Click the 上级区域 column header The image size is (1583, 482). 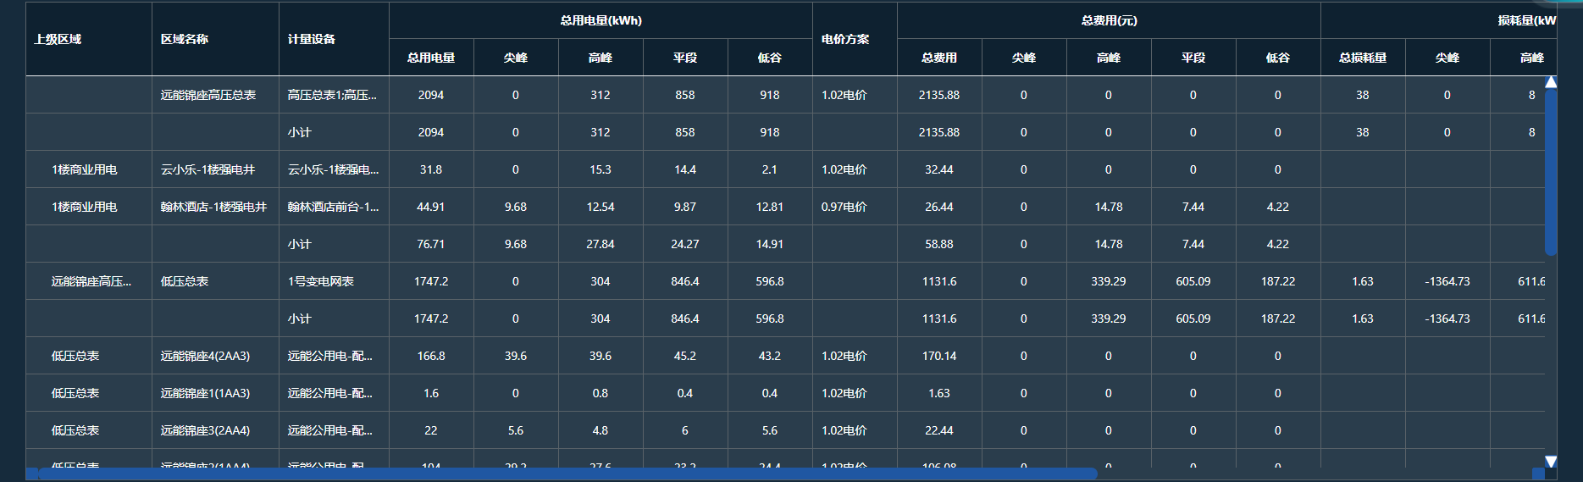[x=58, y=39]
